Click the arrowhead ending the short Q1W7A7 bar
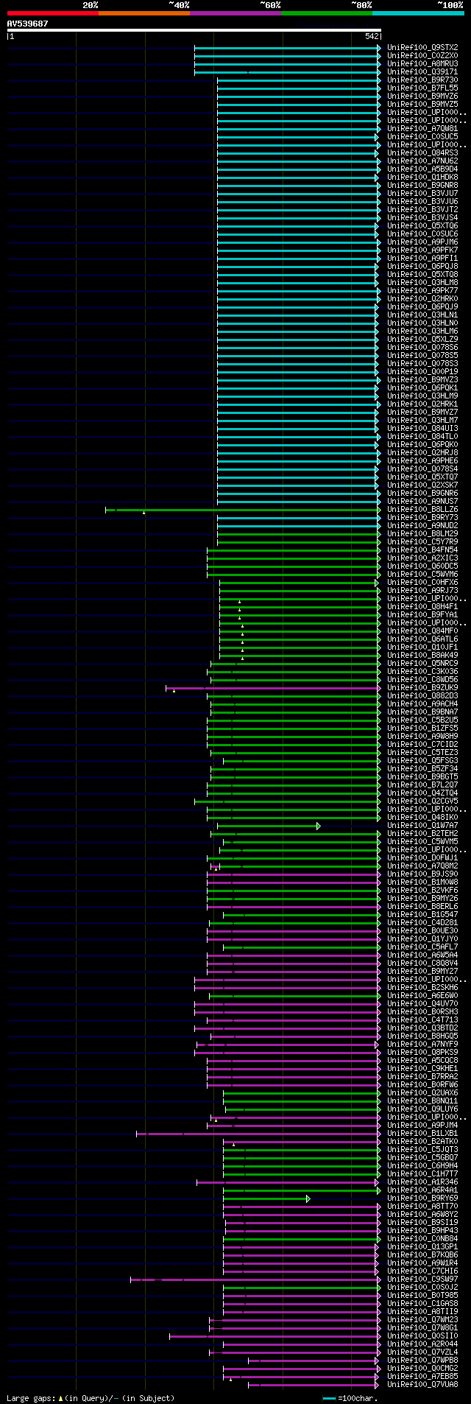This screenshot has width=471, height=1404. [319, 826]
